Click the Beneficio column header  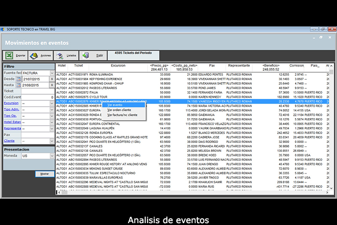pos(271,66)
